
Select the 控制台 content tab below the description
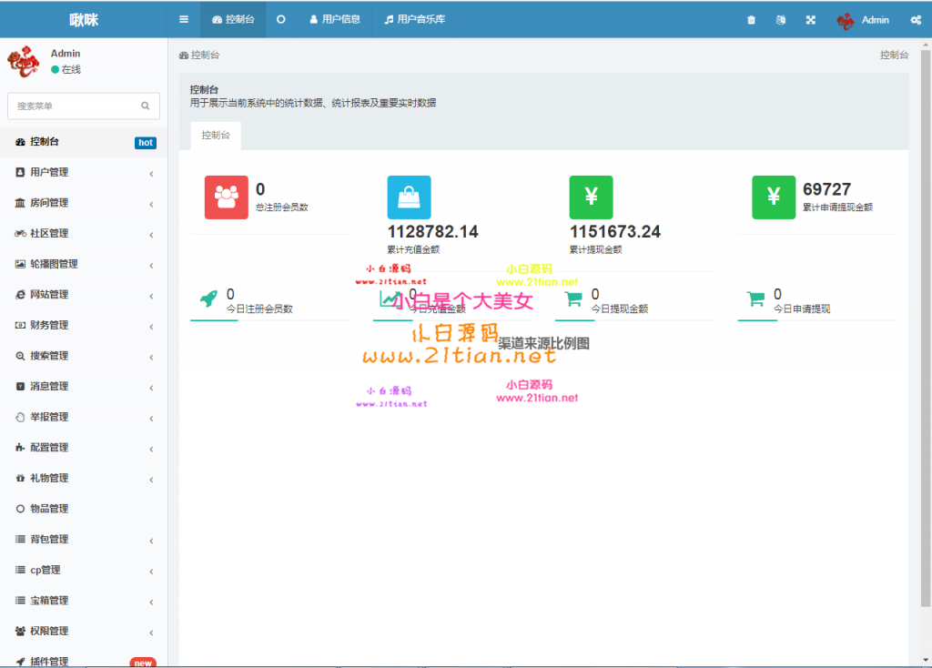coord(216,136)
